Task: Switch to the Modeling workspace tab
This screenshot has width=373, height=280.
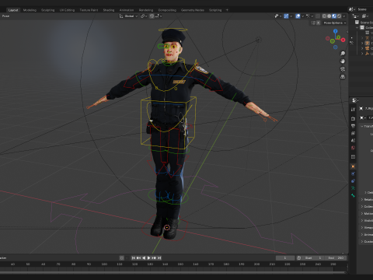Action: 30,10
